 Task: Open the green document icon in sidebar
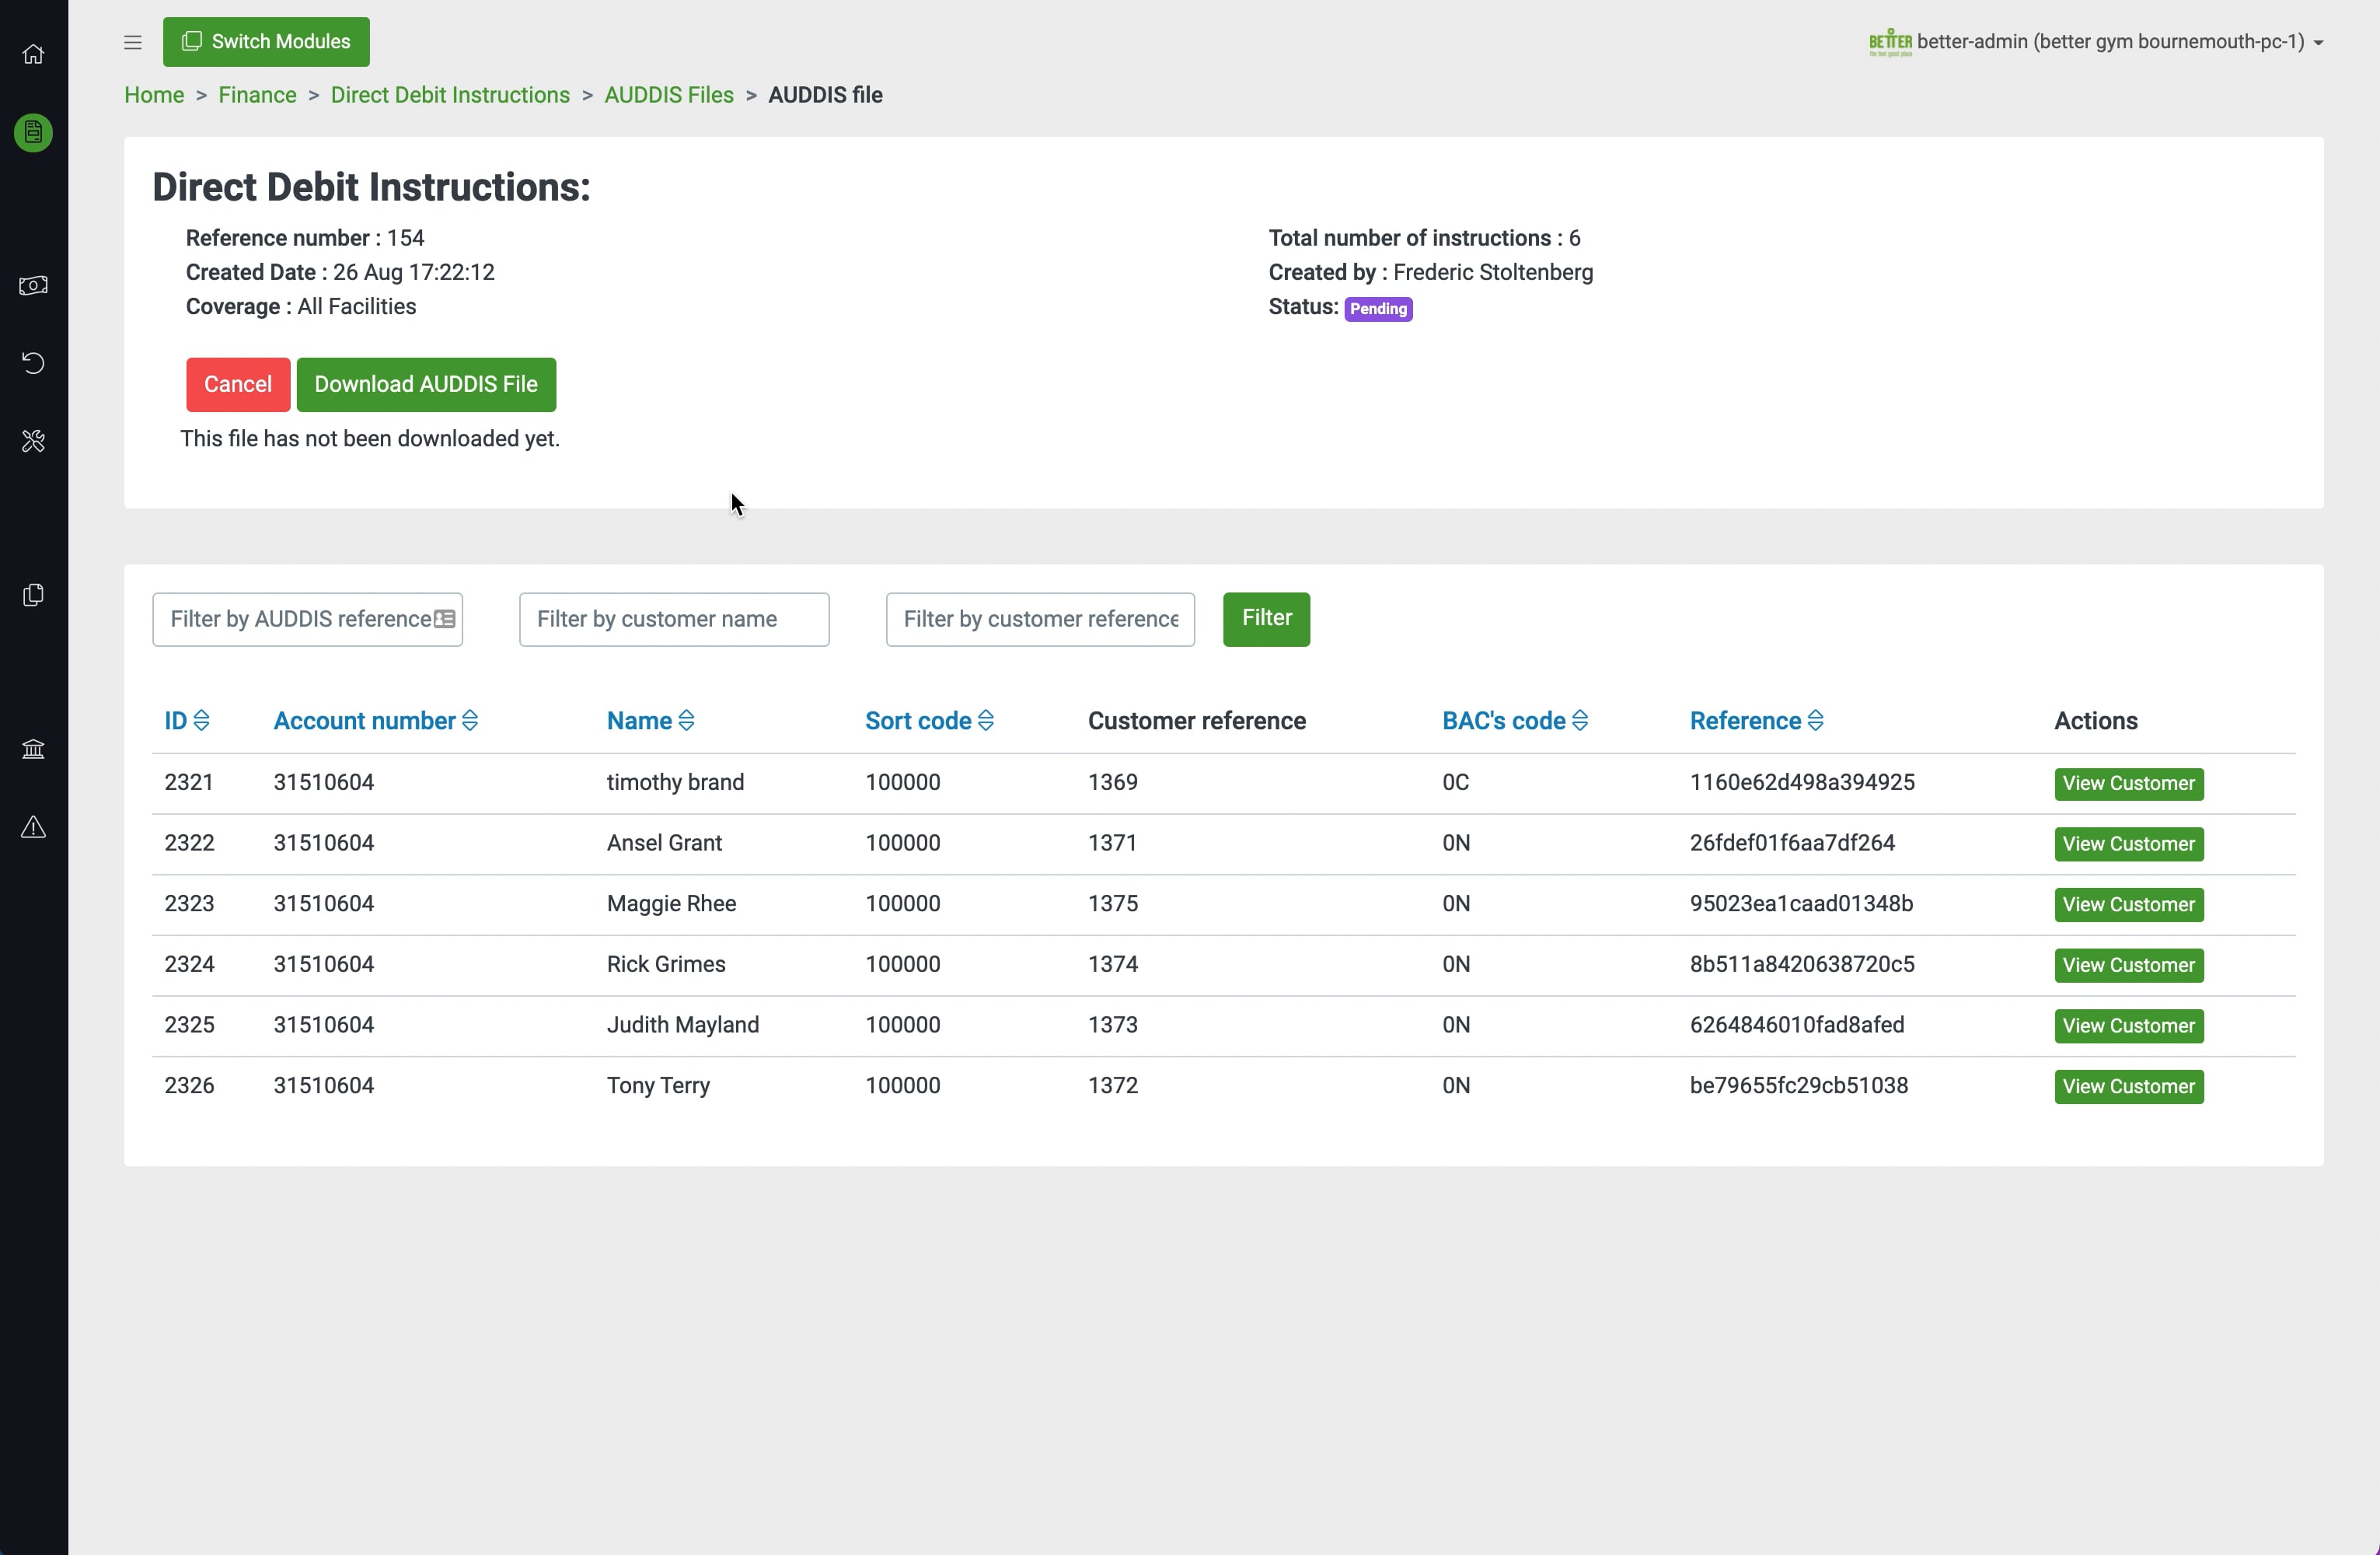(33, 132)
